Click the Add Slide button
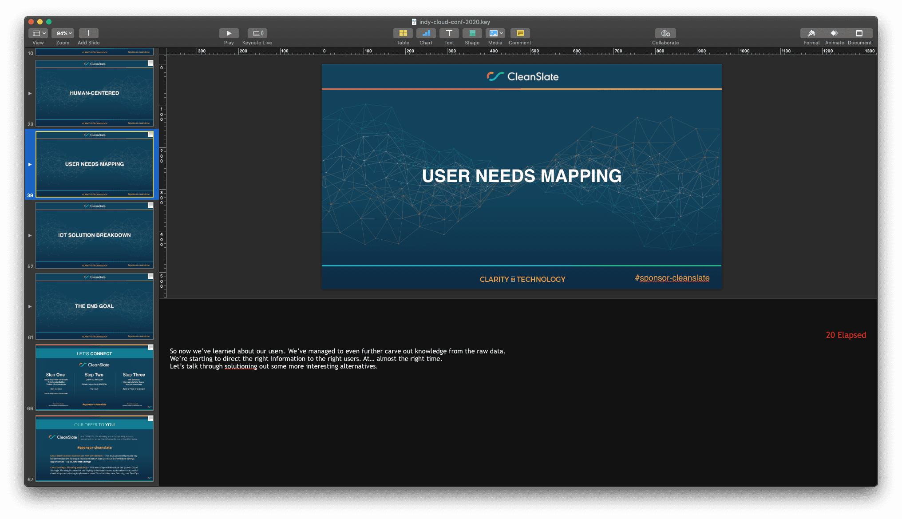Viewport: 902px width, 519px height. pos(88,33)
